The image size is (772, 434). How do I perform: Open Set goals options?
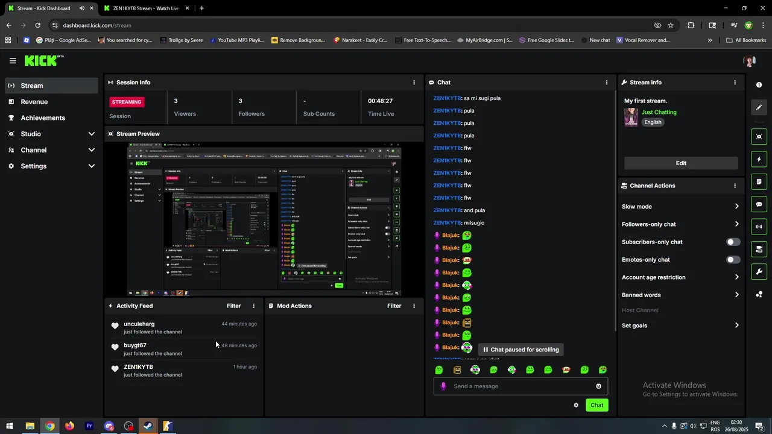[680, 325]
